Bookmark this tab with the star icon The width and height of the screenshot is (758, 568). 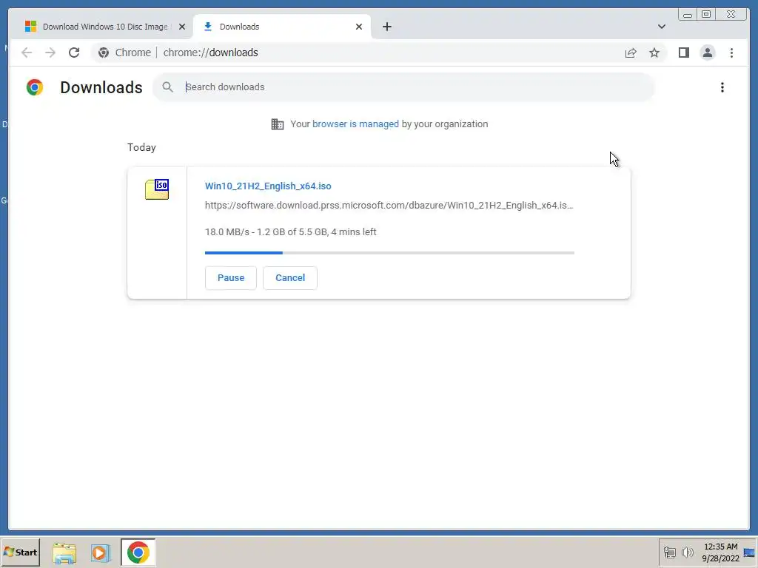coord(654,53)
